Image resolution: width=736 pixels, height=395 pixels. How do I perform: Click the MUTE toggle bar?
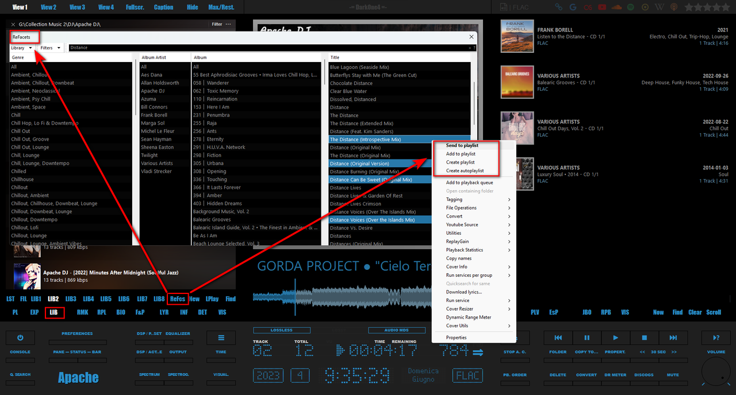click(673, 382)
